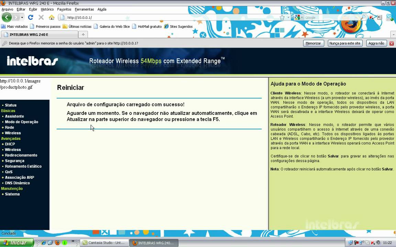Viewport: 396px width, 247px height.
Task: Open the Editar menu
Action: (x=21, y=9)
